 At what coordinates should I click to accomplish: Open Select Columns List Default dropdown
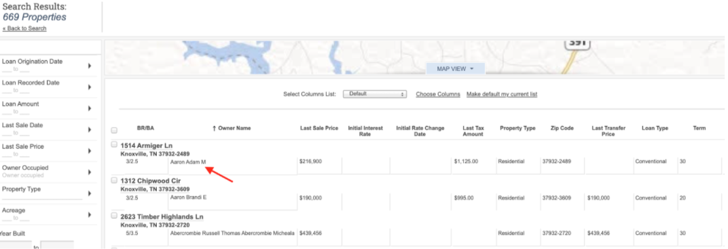375,94
